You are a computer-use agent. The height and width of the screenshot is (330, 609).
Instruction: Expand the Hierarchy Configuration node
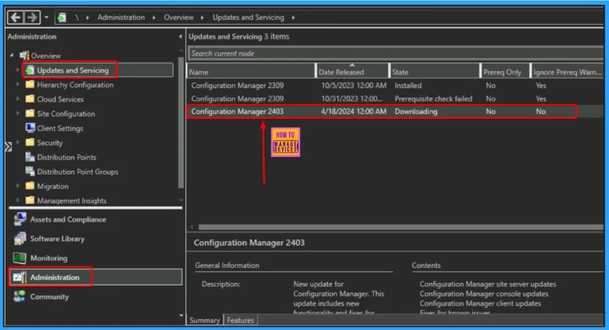pyautogui.click(x=17, y=84)
